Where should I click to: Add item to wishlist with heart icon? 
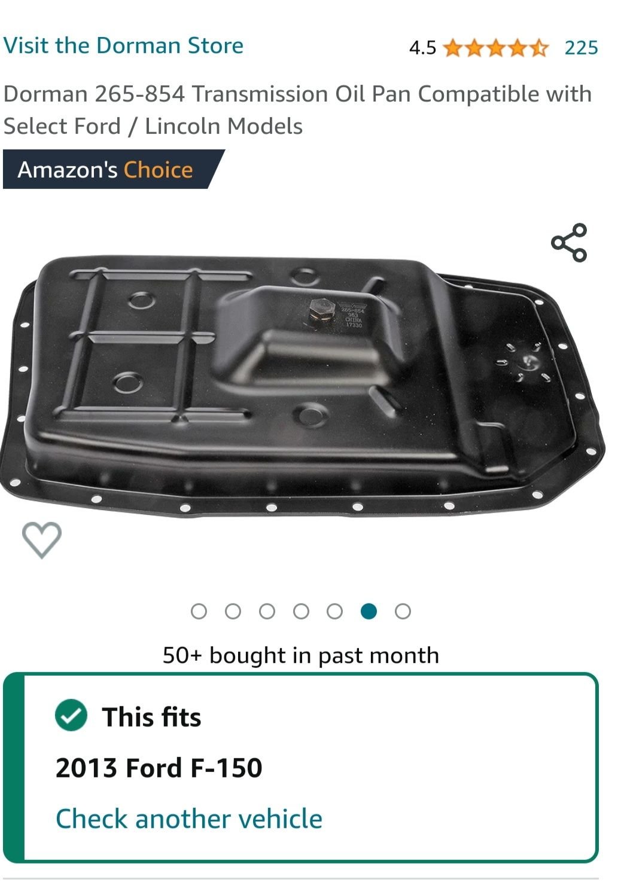point(41,539)
